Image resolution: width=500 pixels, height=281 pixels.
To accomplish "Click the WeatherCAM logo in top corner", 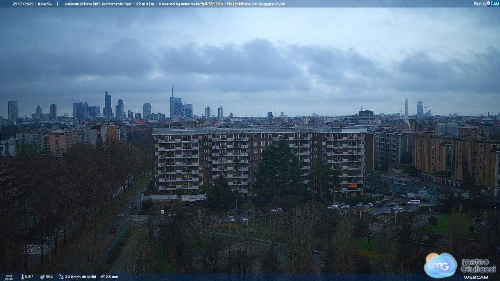I will (x=486, y=4).
